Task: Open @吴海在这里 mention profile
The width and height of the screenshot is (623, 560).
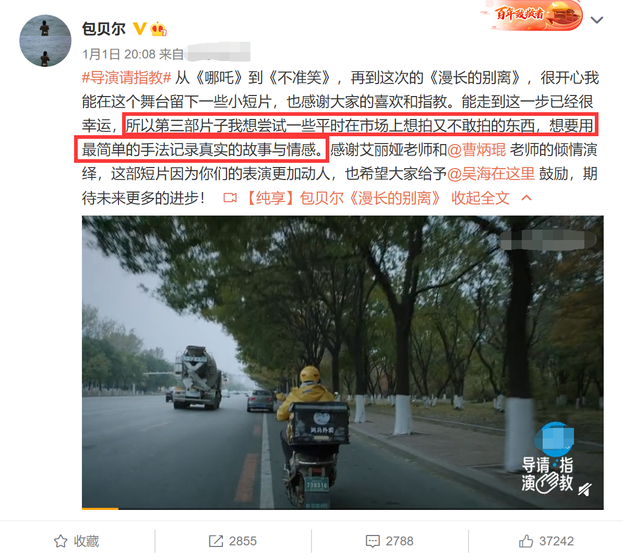Action: point(490,174)
